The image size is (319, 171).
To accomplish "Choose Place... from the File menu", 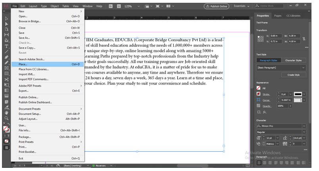I will tap(48, 64).
